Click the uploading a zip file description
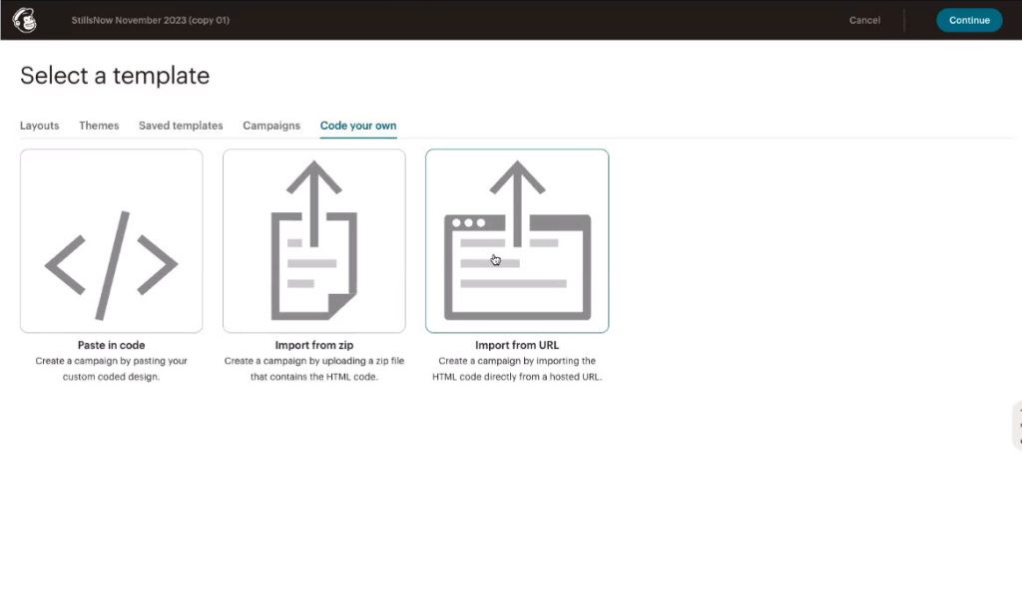 coord(313,369)
